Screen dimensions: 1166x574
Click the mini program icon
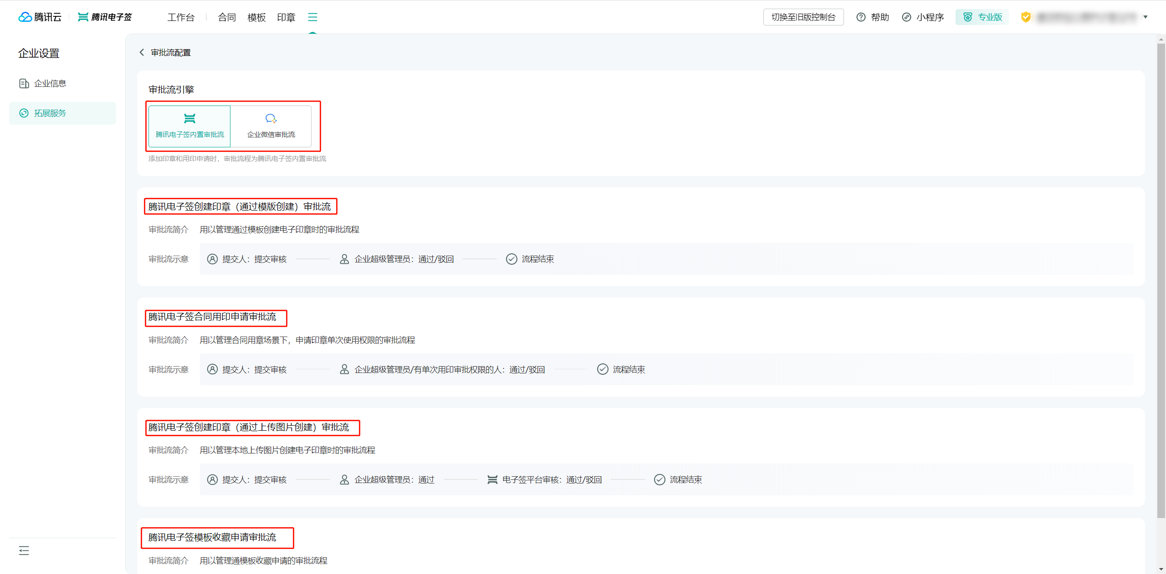click(x=906, y=17)
